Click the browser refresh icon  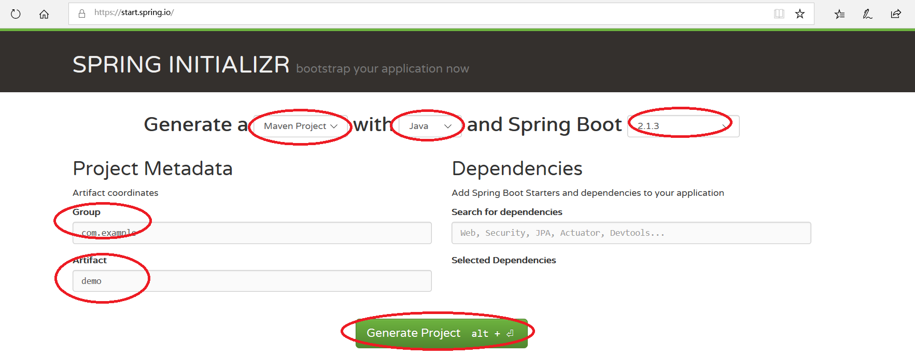pos(16,14)
